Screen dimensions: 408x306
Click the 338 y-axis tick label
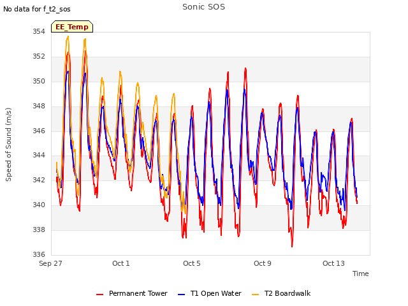[39, 229]
